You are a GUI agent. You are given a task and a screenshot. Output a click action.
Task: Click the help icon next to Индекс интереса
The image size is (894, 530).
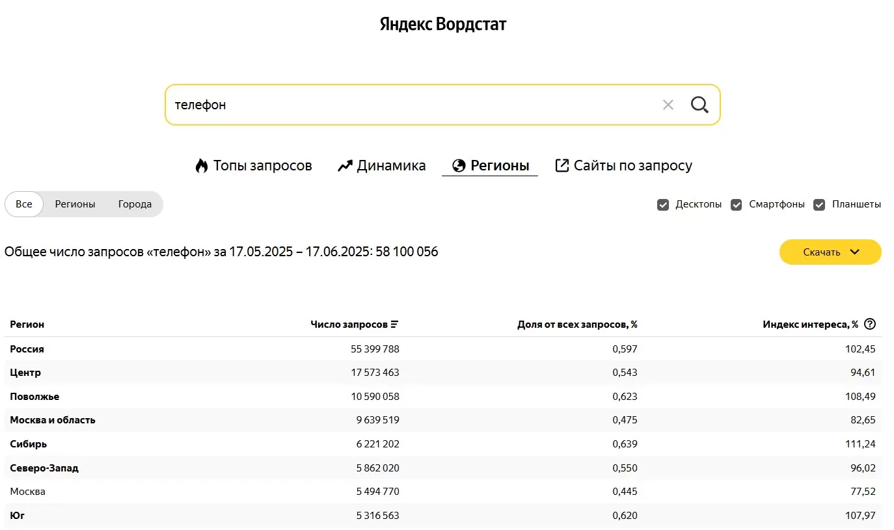870,324
